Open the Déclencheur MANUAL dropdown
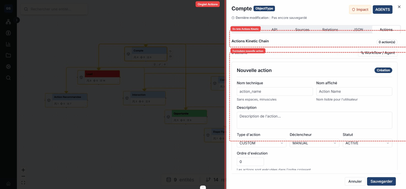Viewport: 406px width, 189px height. tap(314, 143)
